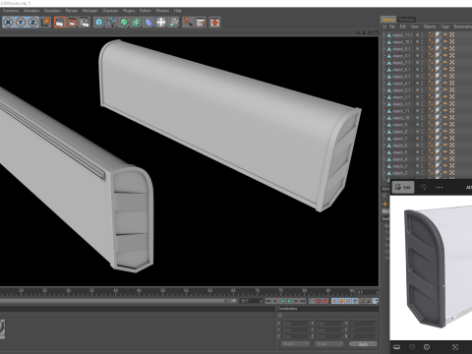Open the deformer objects icon
This screenshot has width=472, height=354.
pyautogui.click(x=148, y=23)
